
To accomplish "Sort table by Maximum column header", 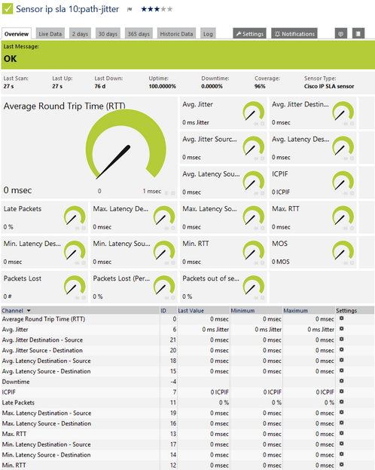I will click(296, 311).
